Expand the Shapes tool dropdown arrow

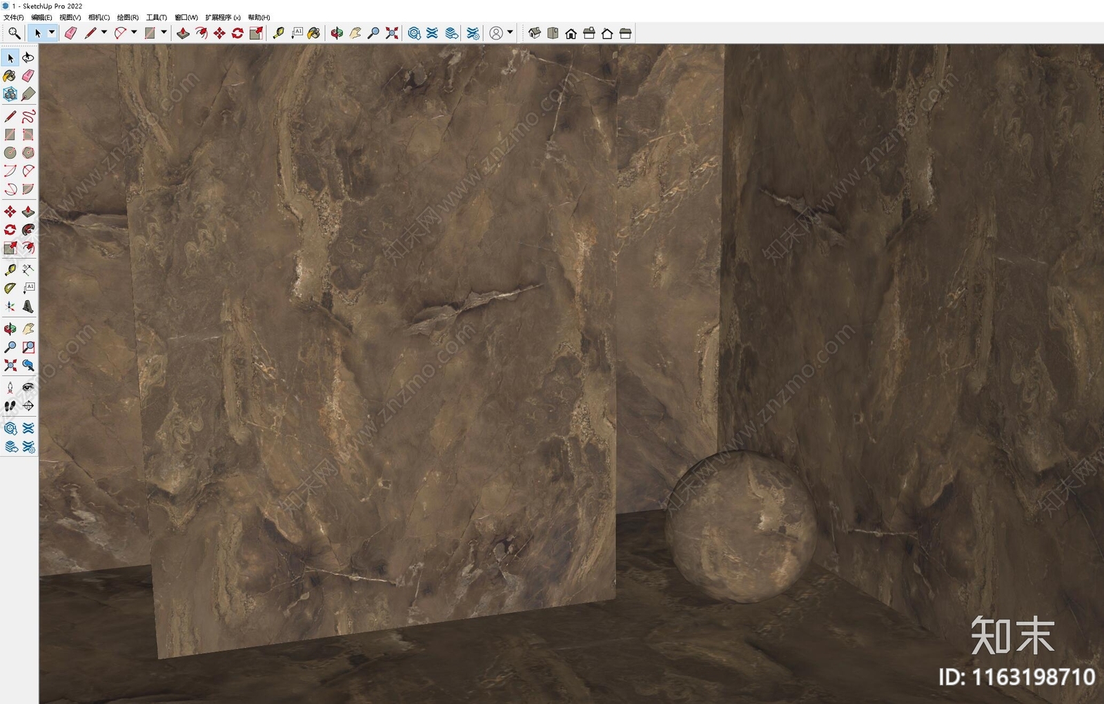pyautogui.click(x=164, y=32)
